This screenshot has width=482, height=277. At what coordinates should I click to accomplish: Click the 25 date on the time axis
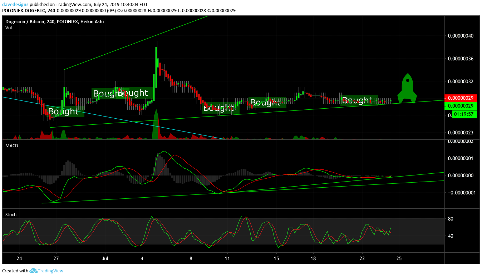(399, 258)
